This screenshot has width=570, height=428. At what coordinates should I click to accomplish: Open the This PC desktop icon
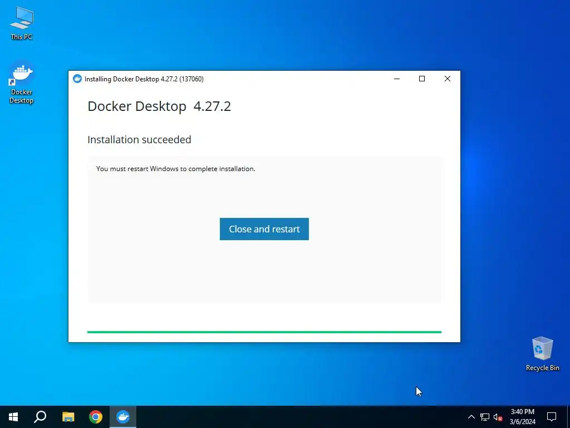pyautogui.click(x=22, y=23)
